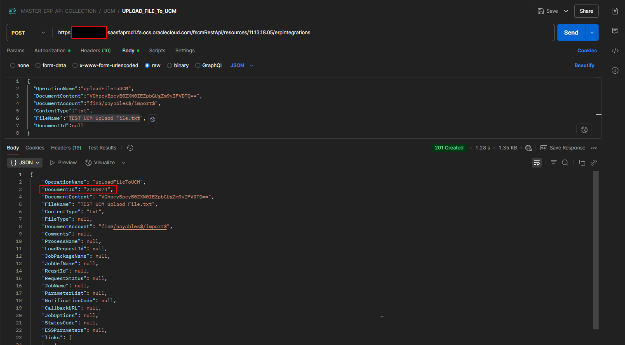Click the Preview play icon in response
625x345 pixels.
(52, 163)
